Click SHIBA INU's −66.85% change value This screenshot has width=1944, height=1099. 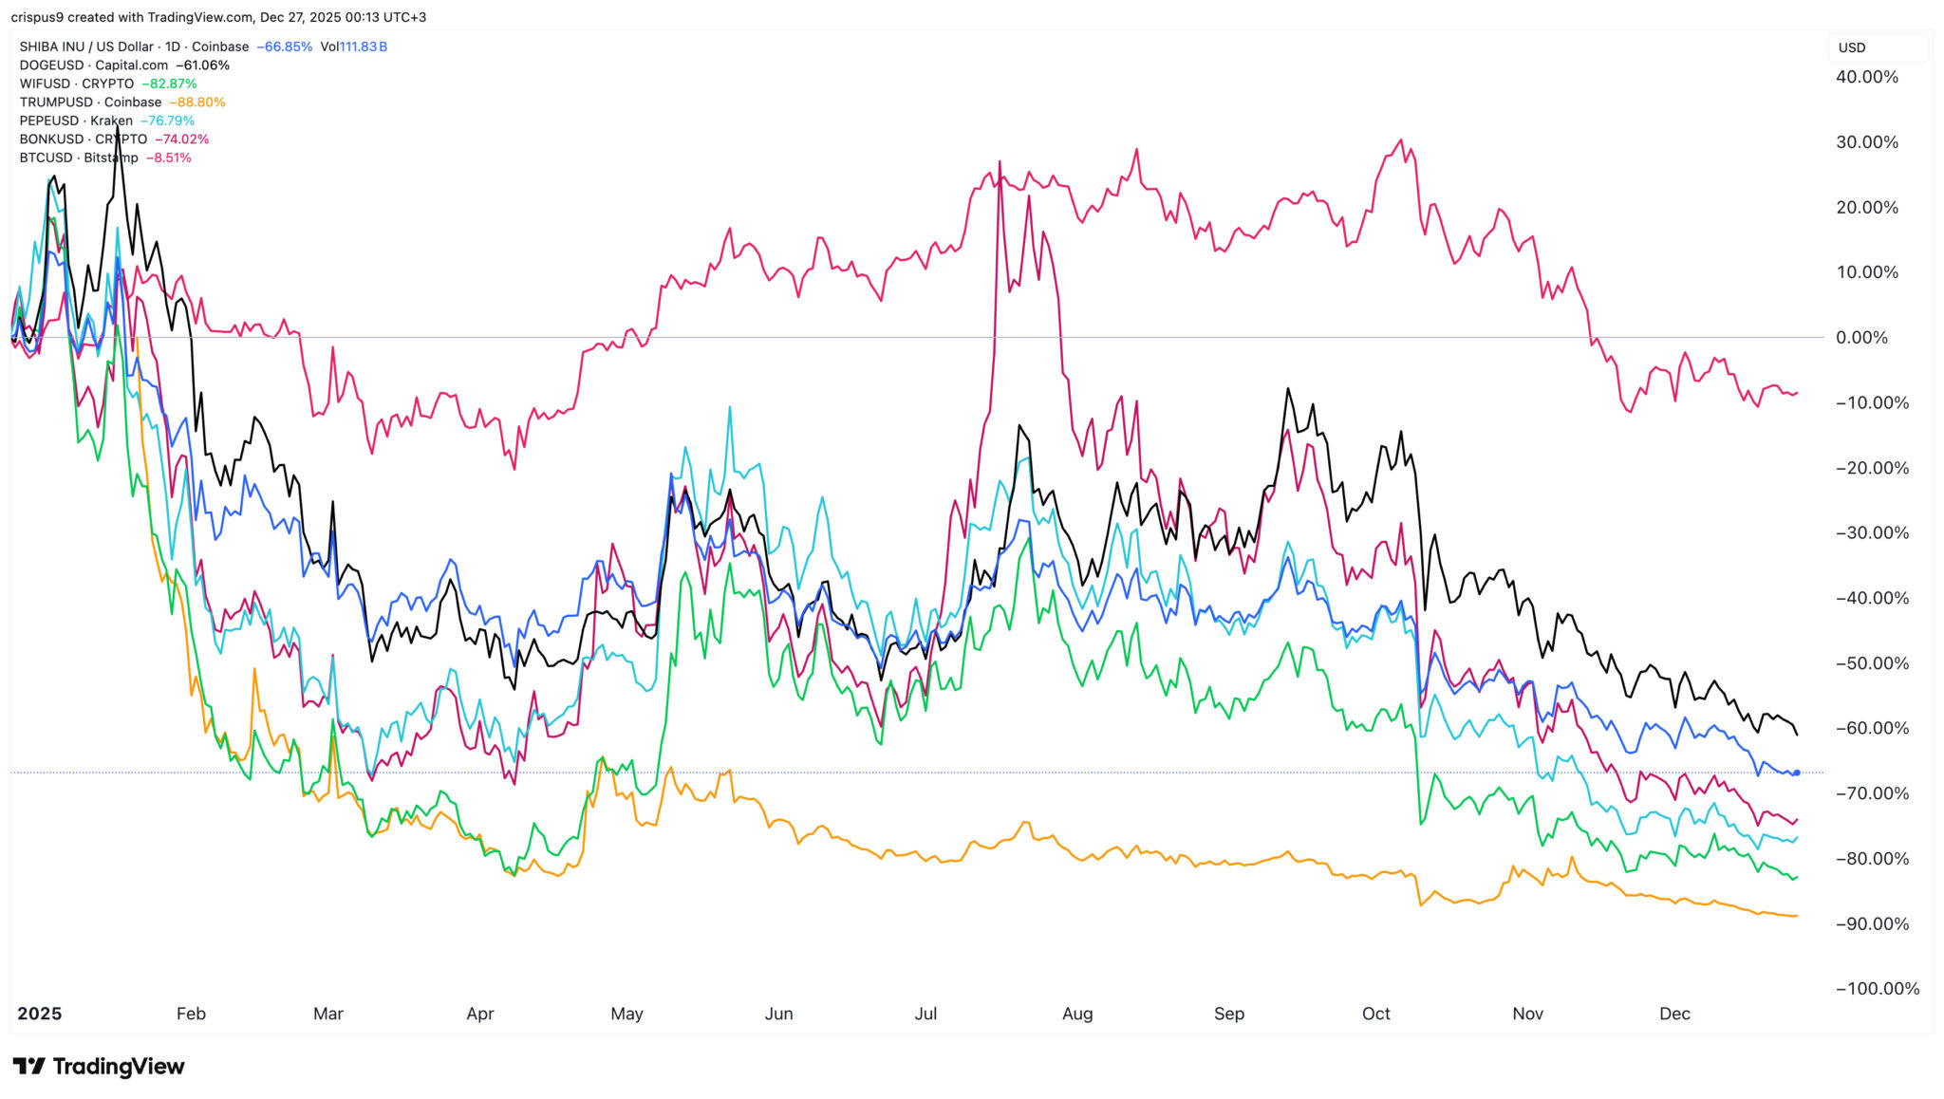tap(284, 47)
